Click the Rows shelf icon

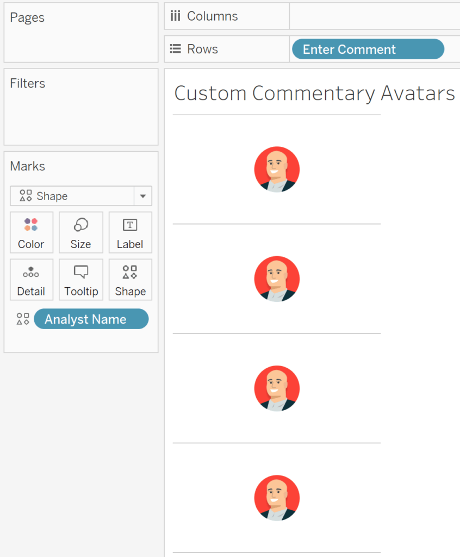pos(175,49)
